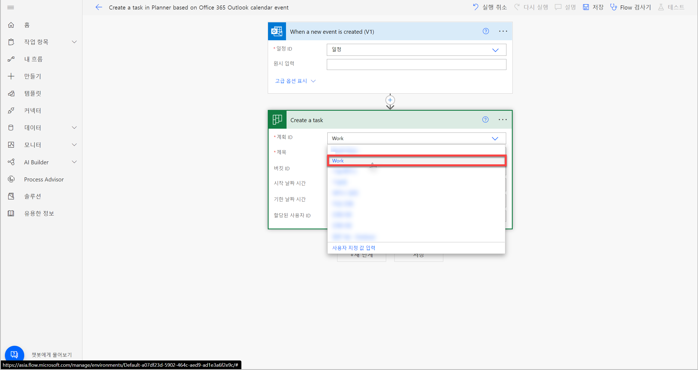Open Flow 검사기
The height and width of the screenshot is (370, 698).
click(x=631, y=7)
